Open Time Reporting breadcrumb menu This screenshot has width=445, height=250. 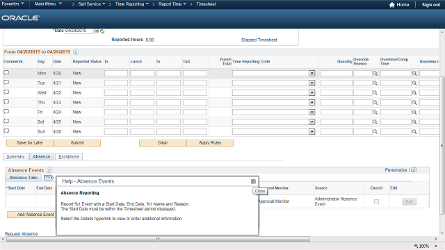pos(132,4)
